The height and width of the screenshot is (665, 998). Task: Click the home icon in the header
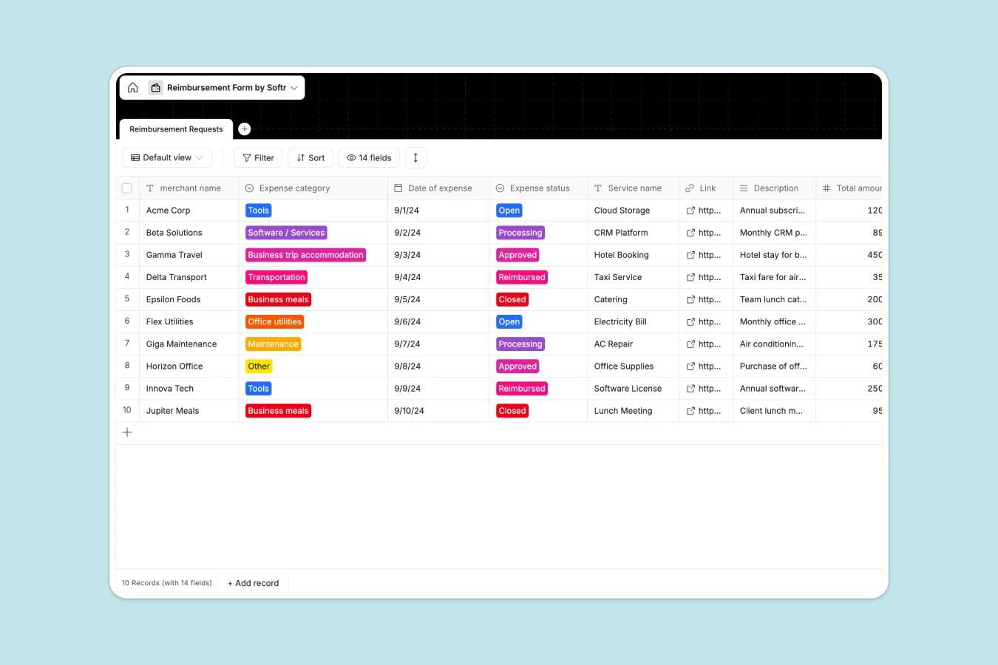(x=132, y=87)
